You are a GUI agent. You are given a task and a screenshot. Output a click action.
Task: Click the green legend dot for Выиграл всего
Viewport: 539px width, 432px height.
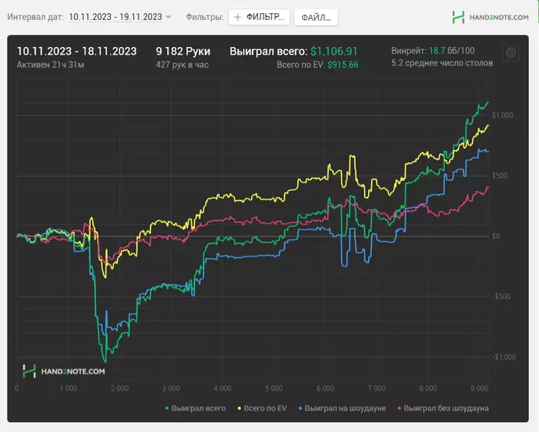[167, 409]
